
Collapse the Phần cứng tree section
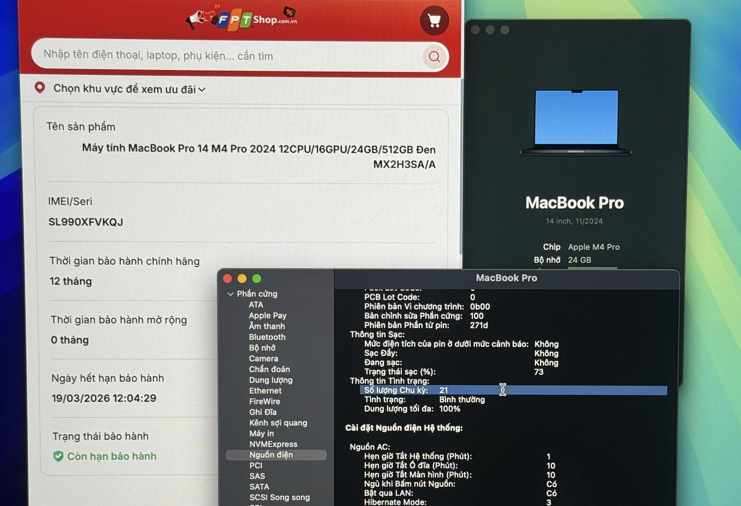pyautogui.click(x=230, y=294)
